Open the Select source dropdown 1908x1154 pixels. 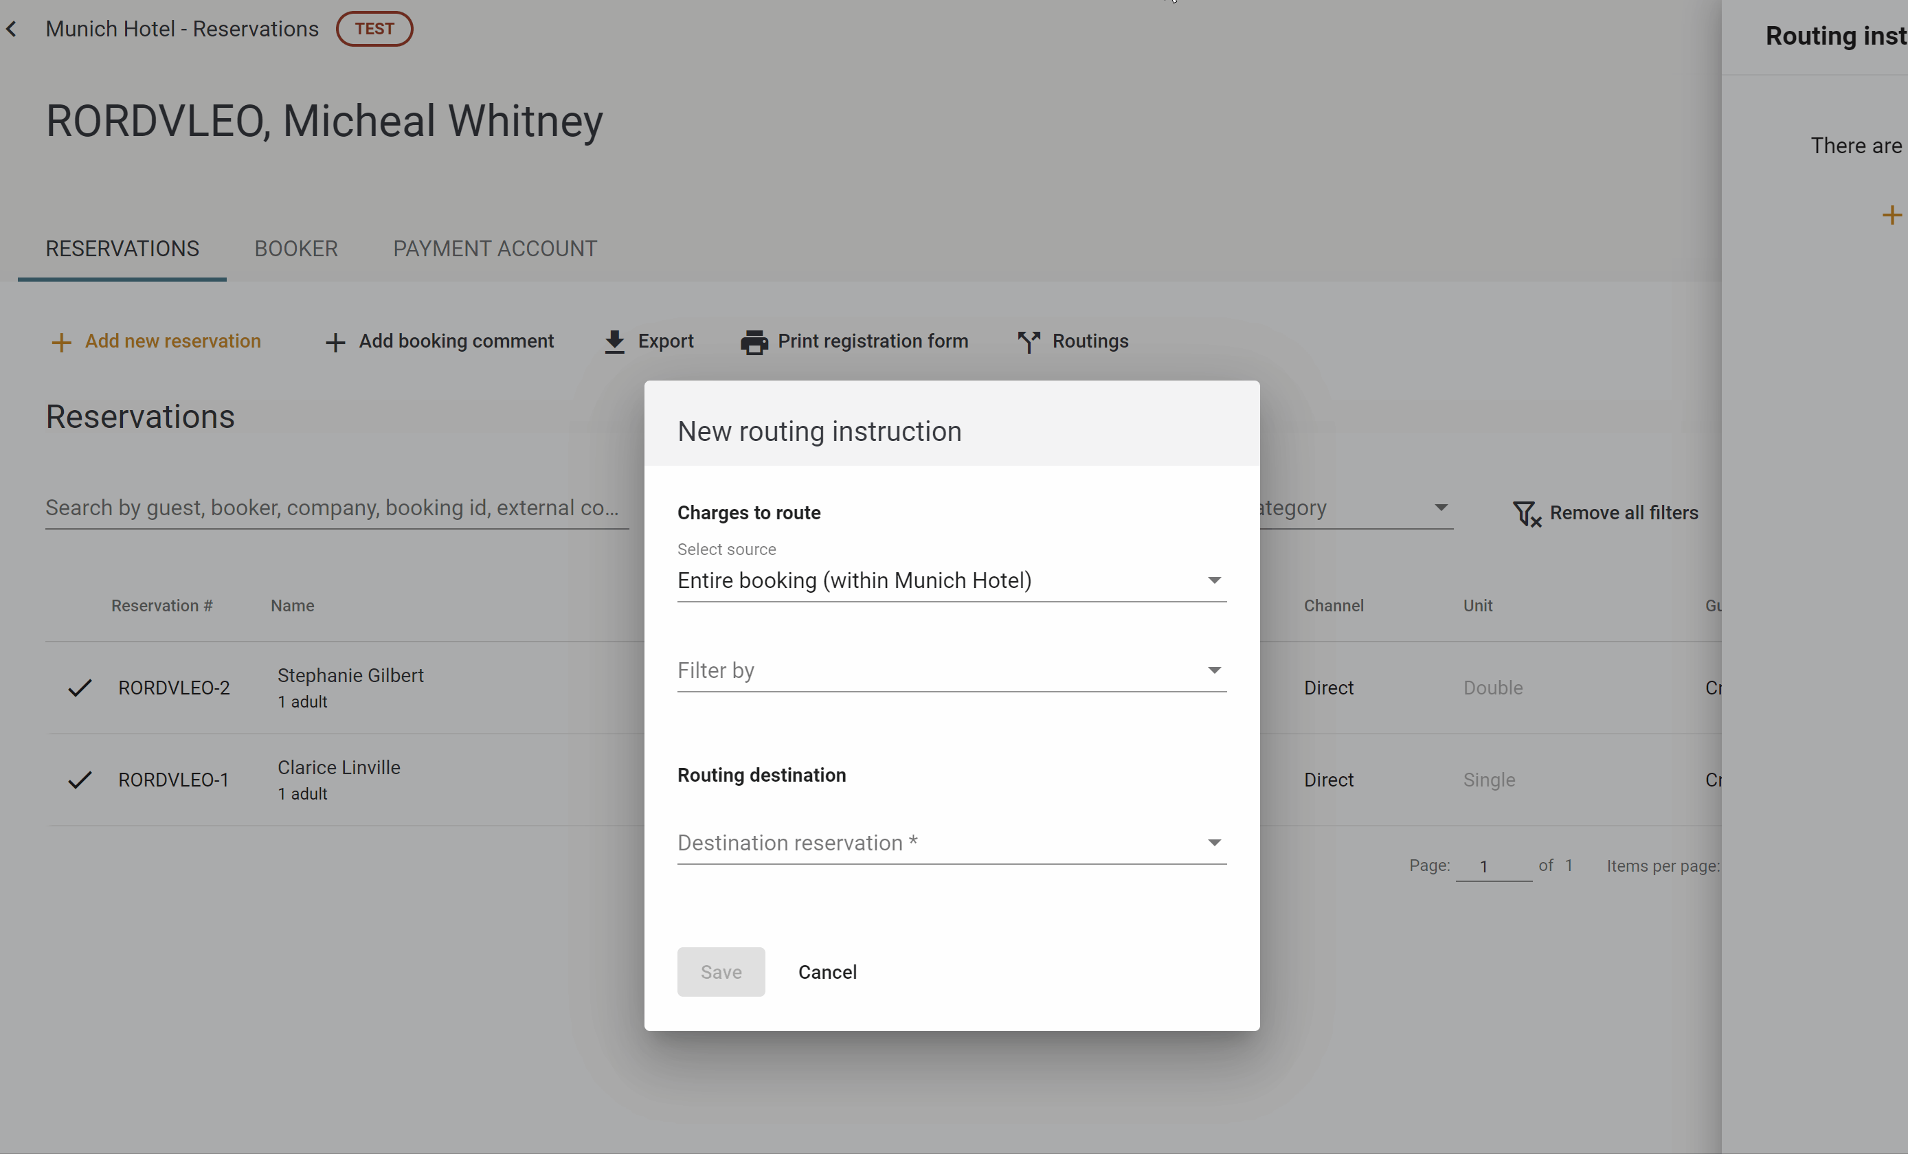point(952,580)
